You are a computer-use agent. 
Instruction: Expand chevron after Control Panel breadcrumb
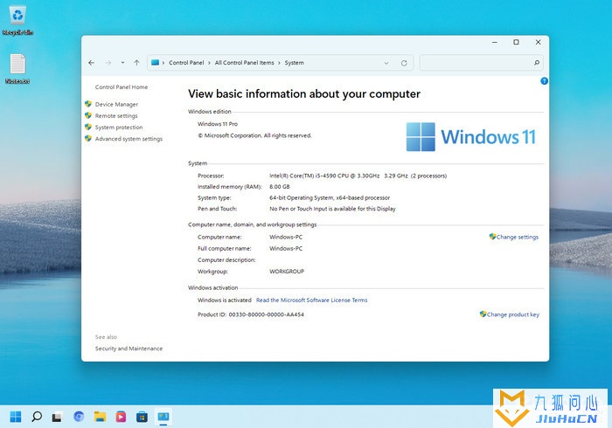tap(209, 63)
